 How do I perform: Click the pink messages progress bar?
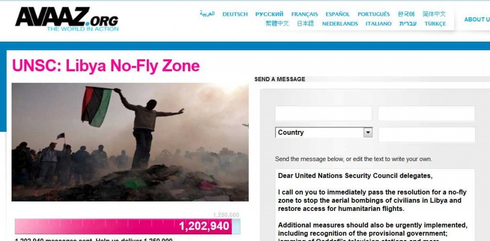coord(123,226)
